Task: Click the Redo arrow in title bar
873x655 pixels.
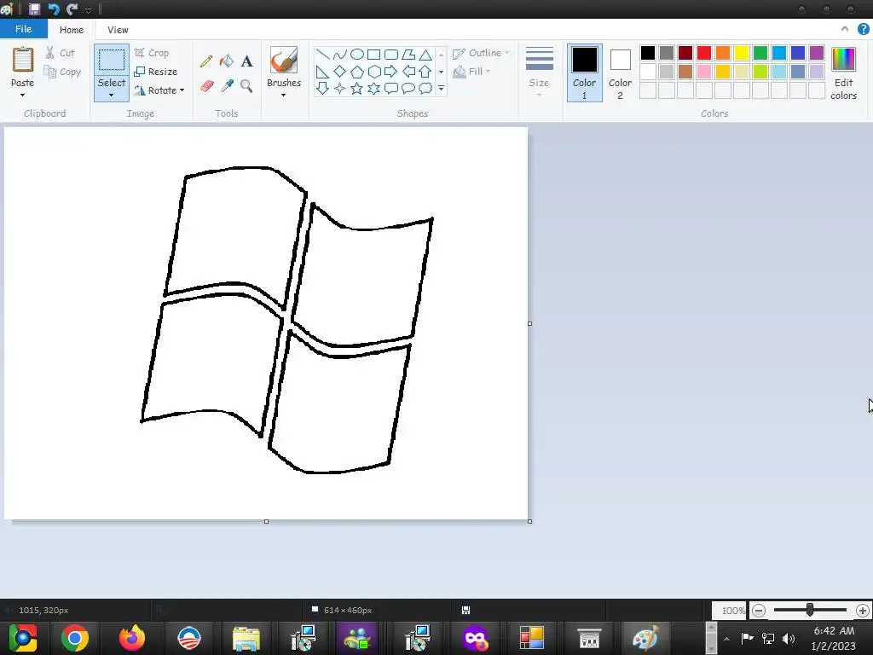Action: (72, 9)
